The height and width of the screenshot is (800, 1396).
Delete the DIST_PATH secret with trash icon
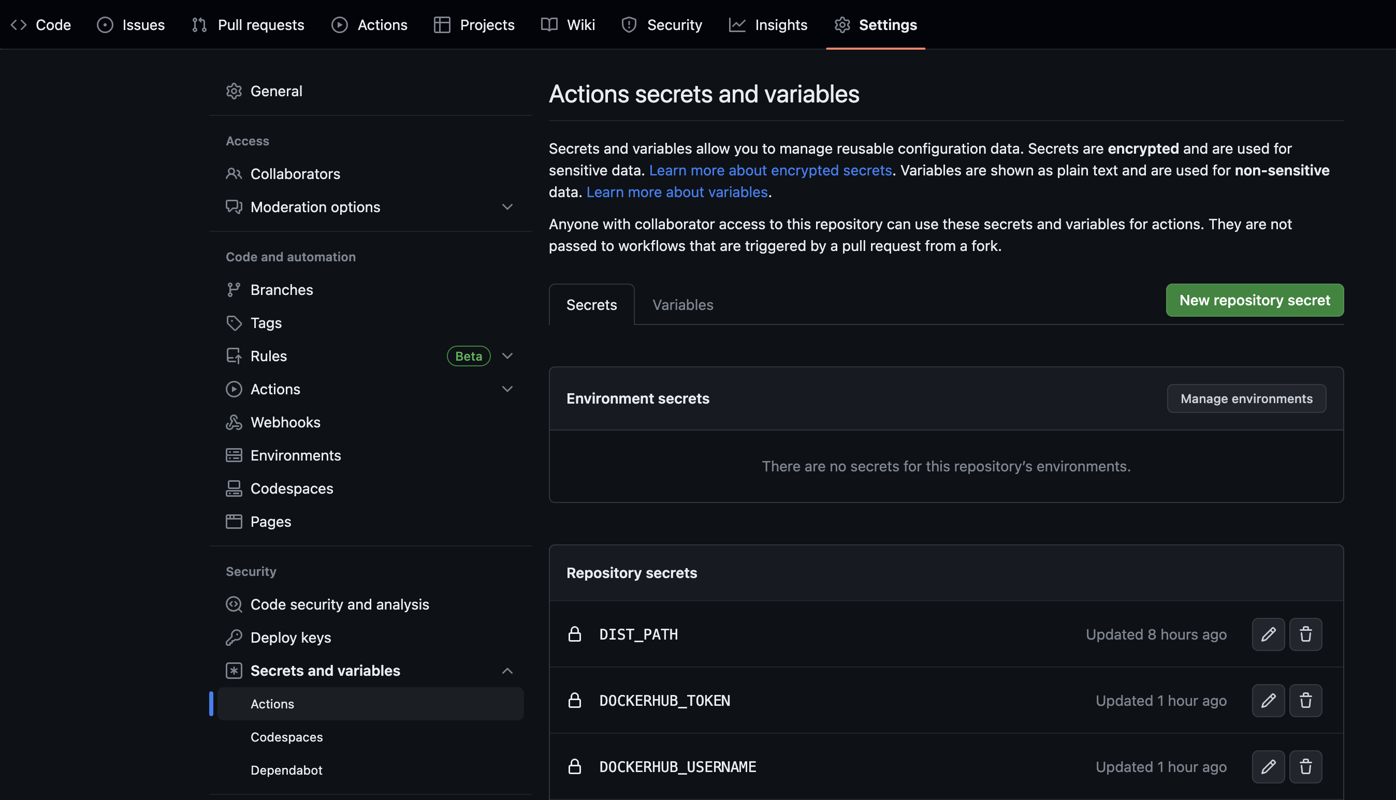(1305, 634)
